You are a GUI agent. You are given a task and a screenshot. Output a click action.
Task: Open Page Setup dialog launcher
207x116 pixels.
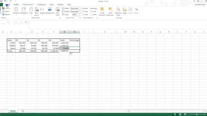point(60,18)
